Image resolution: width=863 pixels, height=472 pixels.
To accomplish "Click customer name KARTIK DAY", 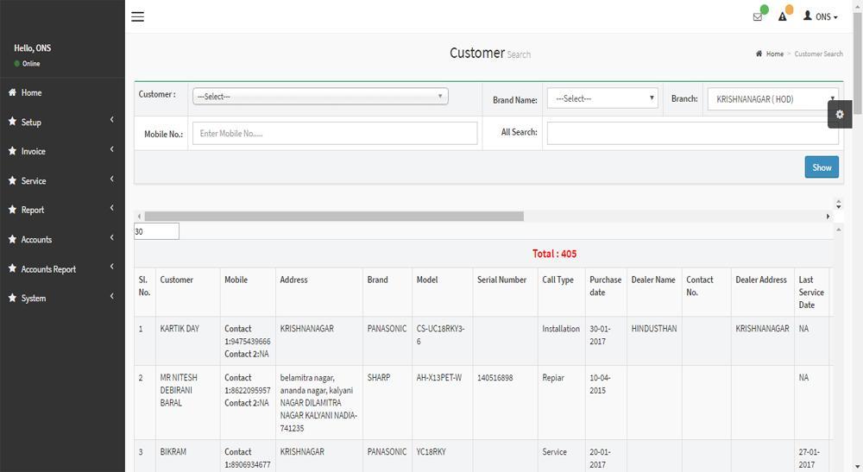I will [180, 329].
